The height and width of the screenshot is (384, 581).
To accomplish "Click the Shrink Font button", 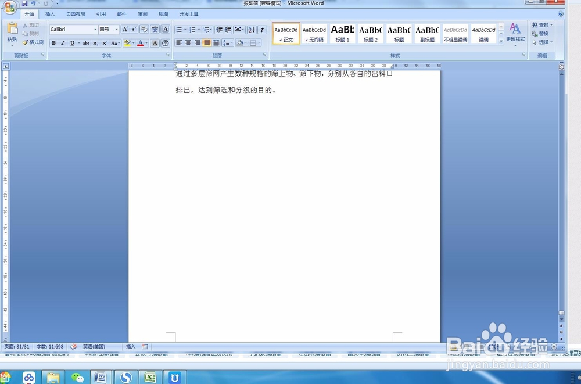I will 134,29.
